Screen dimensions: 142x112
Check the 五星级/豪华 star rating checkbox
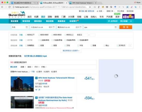pos(78,40)
